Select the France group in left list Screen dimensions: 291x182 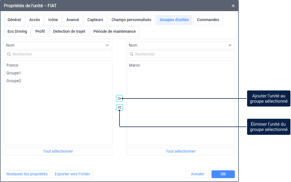coord(12,65)
